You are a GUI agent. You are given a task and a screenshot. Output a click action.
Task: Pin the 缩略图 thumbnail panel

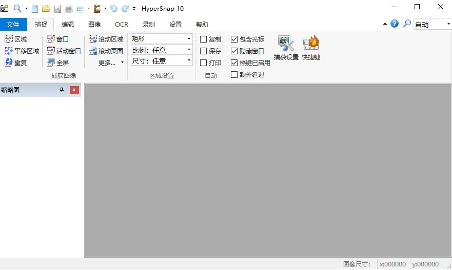tap(62, 90)
